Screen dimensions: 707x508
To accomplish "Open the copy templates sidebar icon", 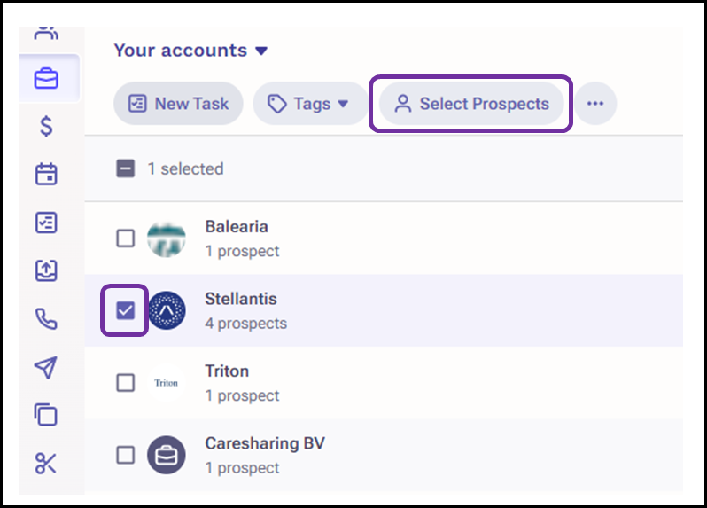I will [x=46, y=415].
